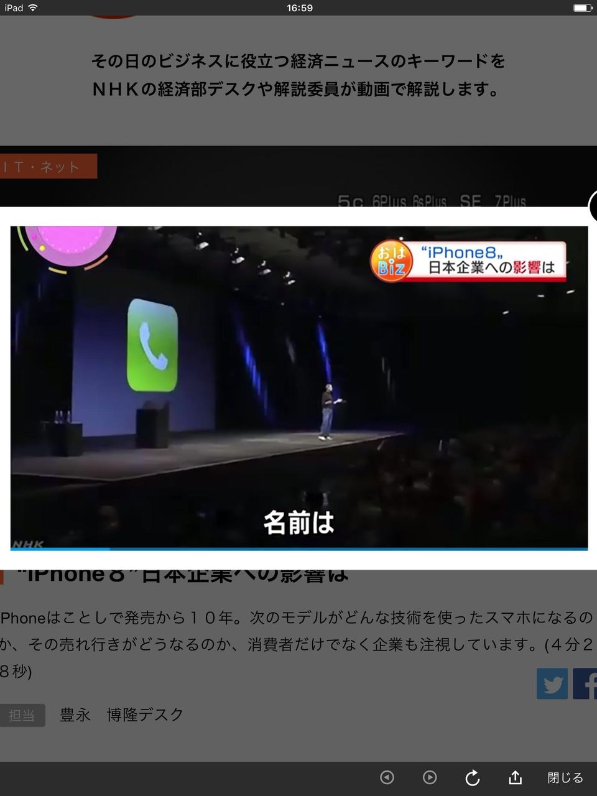Open the share sheet icon
Image resolution: width=597 pixels, height=796 pixels.
click(x=515, y=777)
